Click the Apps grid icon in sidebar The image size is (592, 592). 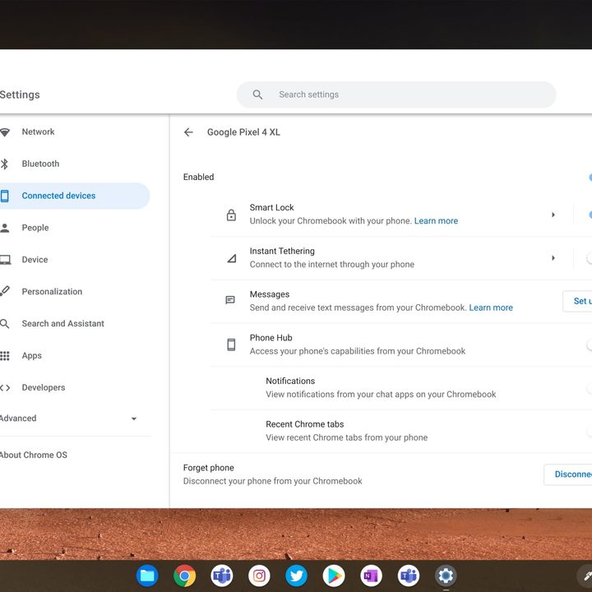5,356
